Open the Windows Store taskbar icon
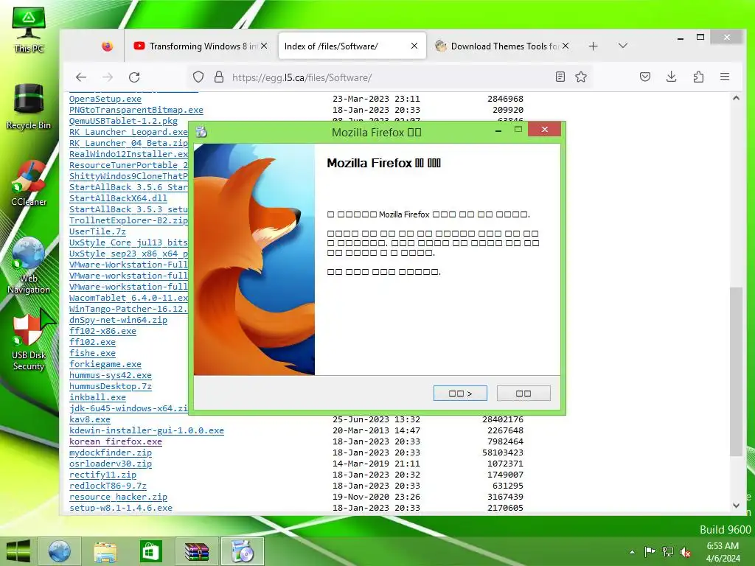 [x=150, y=551]
